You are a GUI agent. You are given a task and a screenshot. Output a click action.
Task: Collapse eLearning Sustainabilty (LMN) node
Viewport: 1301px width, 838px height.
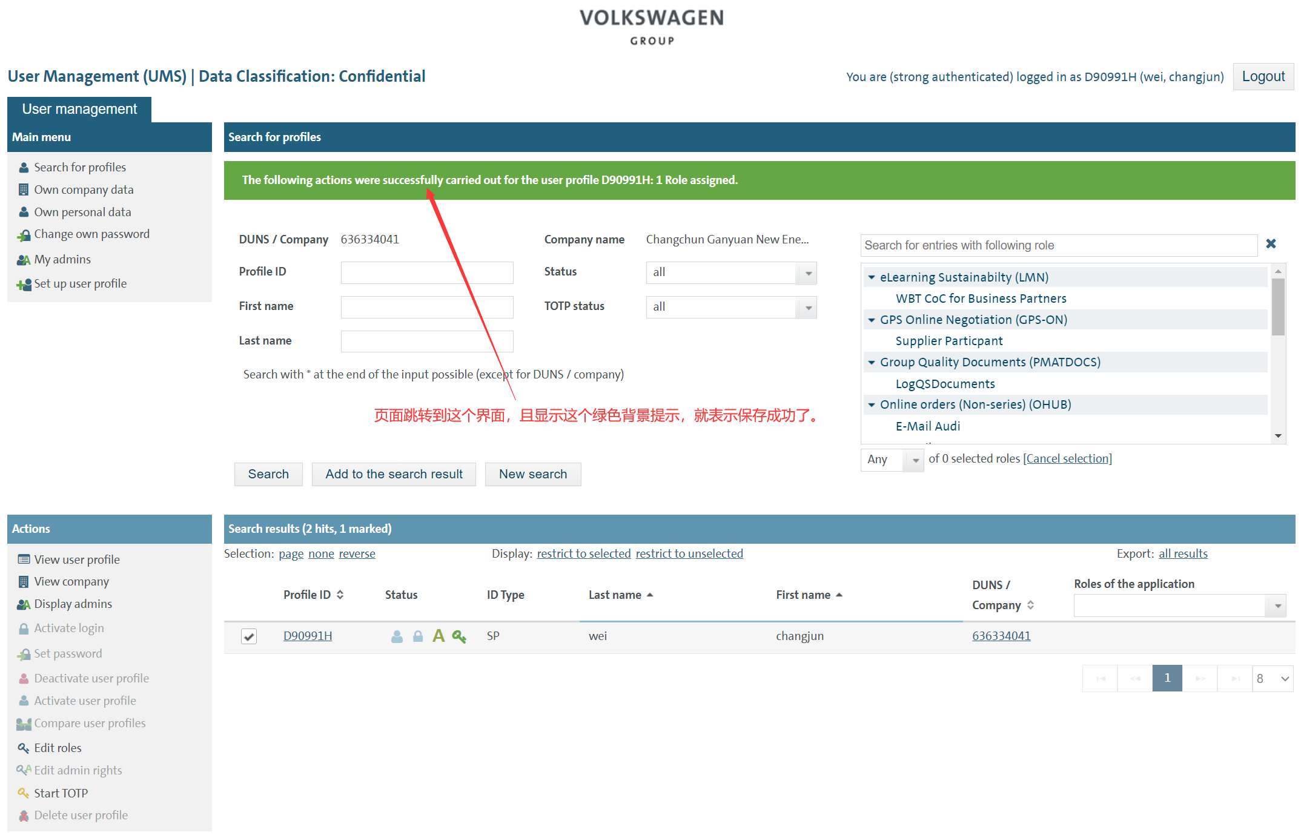click(x=872, y=277)
